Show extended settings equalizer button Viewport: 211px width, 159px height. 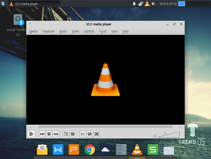73,134
